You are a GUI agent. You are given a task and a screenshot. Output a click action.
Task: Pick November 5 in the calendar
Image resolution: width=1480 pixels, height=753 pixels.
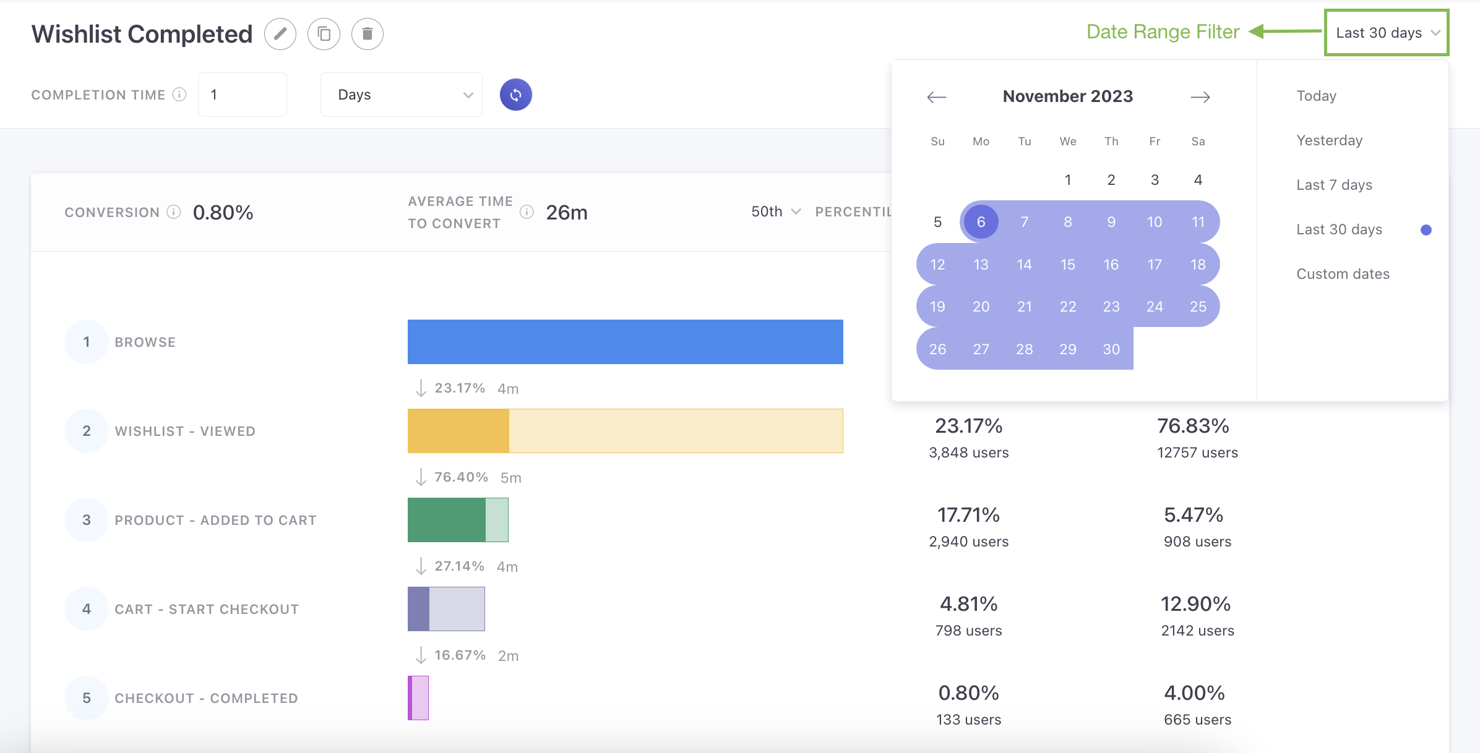(x=937, y=222)
